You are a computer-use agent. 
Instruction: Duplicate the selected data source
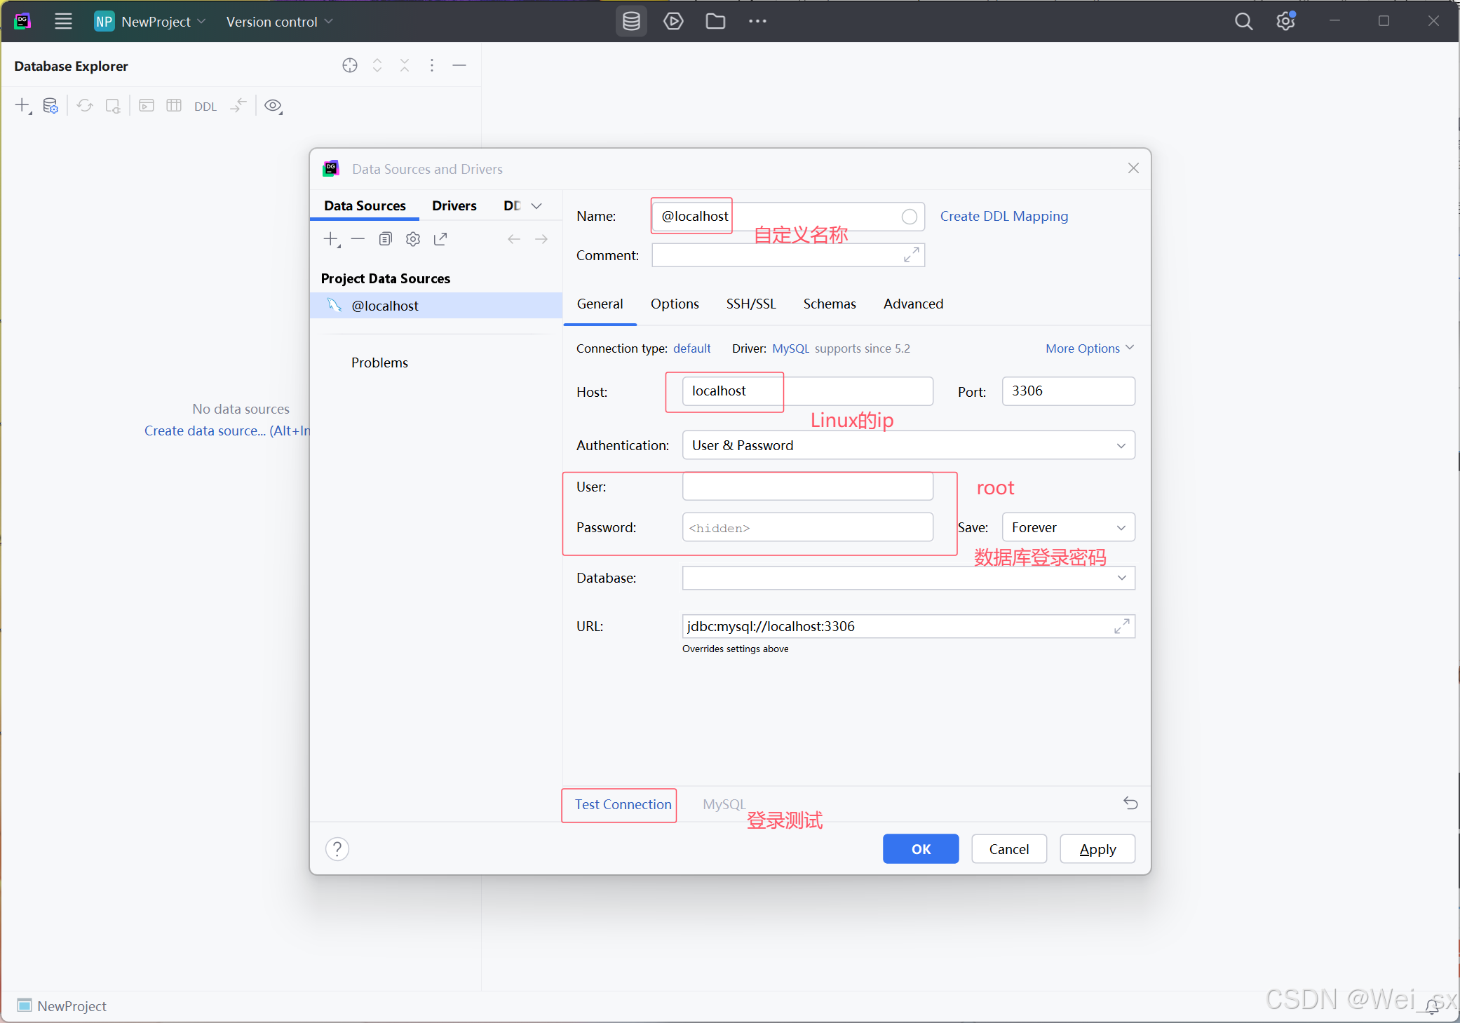(x=385, y=239)
